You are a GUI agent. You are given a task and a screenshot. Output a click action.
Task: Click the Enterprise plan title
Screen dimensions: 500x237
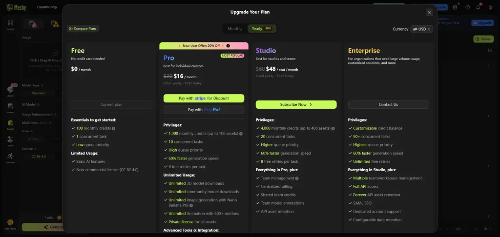(364, 51)
